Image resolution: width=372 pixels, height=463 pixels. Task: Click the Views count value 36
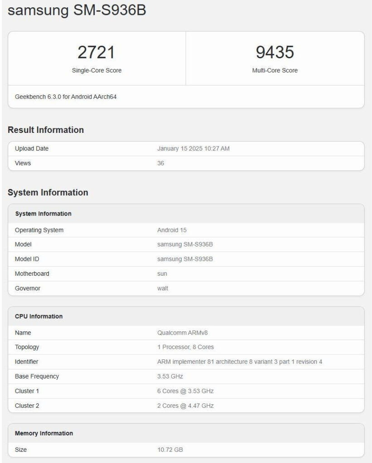[x=161, y=163]
